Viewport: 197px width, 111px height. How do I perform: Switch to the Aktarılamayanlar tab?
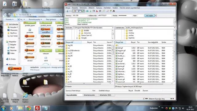[89, 95]
